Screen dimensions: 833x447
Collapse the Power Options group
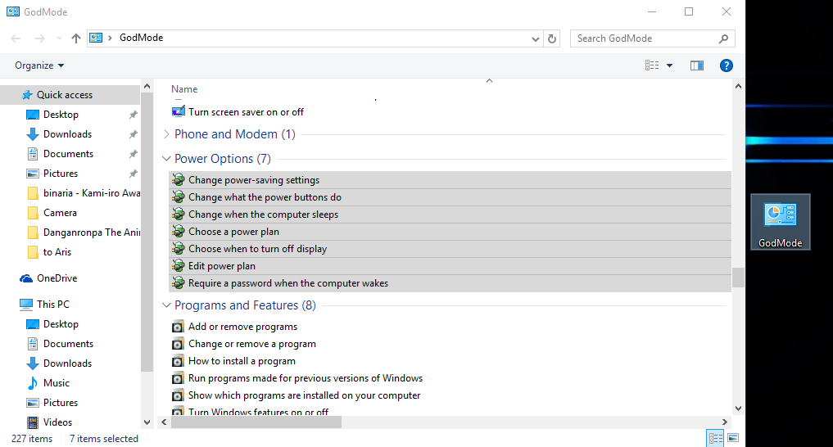pyautogui.click(x=166, y=159)
